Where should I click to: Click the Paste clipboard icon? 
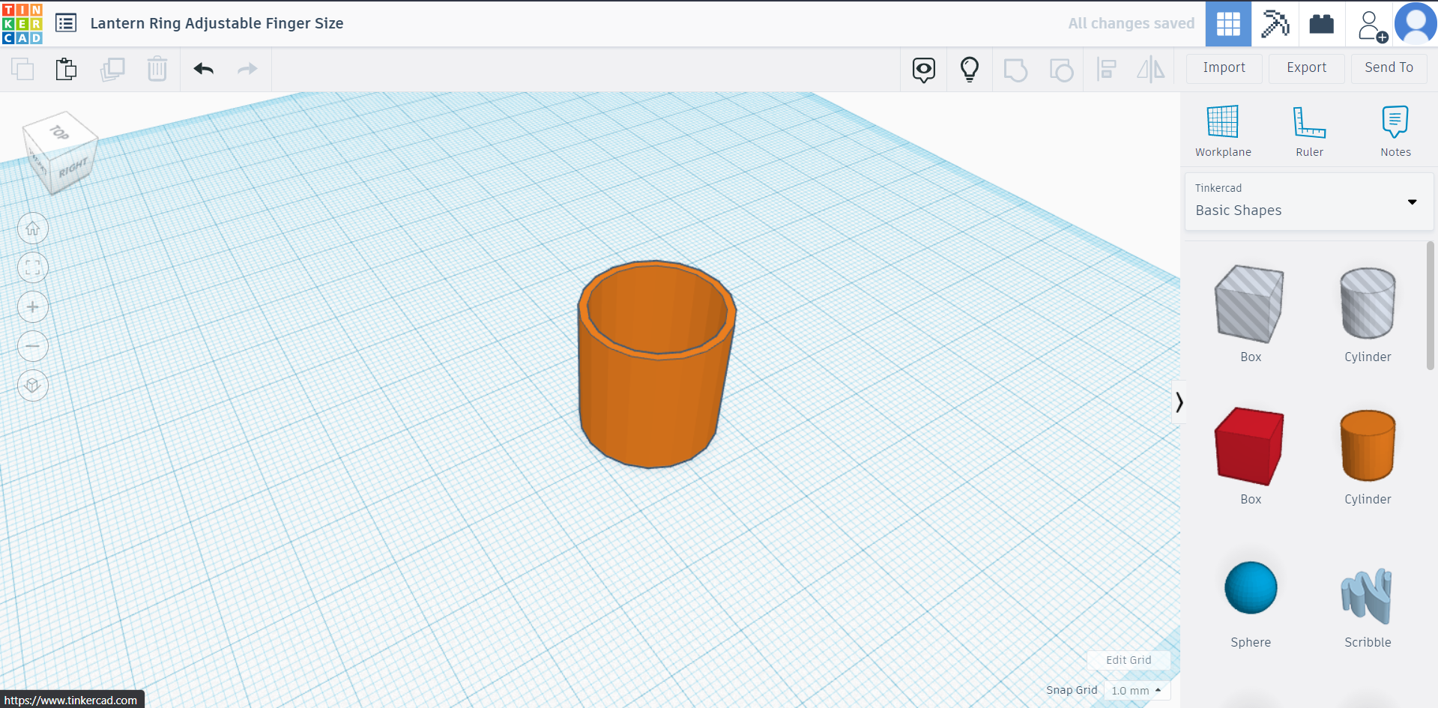(66, 69)
